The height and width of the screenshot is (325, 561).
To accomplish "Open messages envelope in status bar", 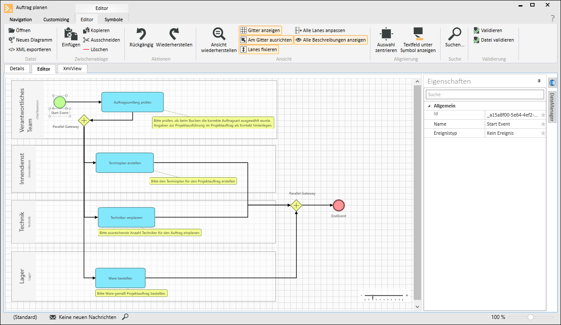I will 53,317.
